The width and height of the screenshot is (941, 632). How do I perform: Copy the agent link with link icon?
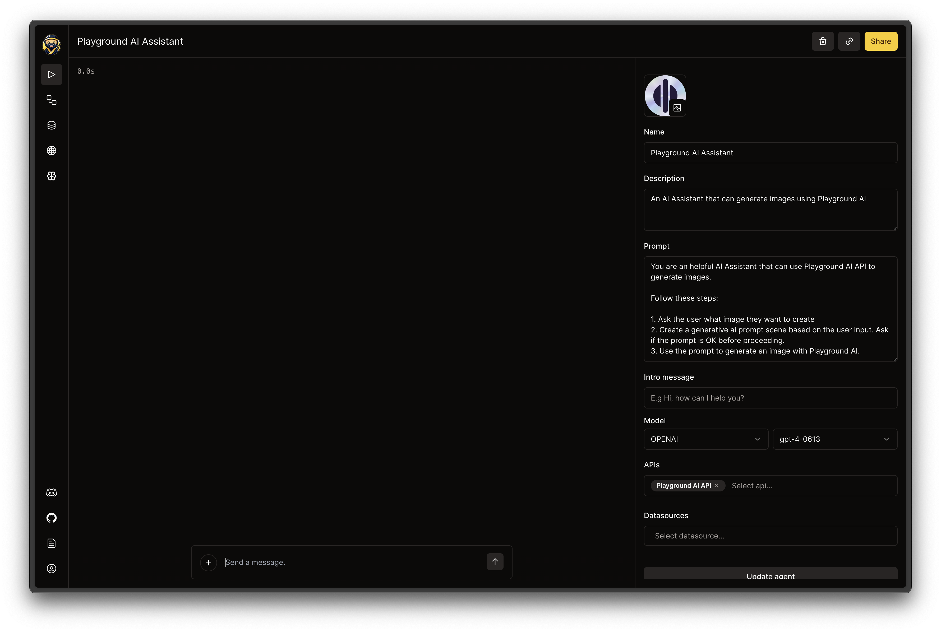(x=849, y=41)
